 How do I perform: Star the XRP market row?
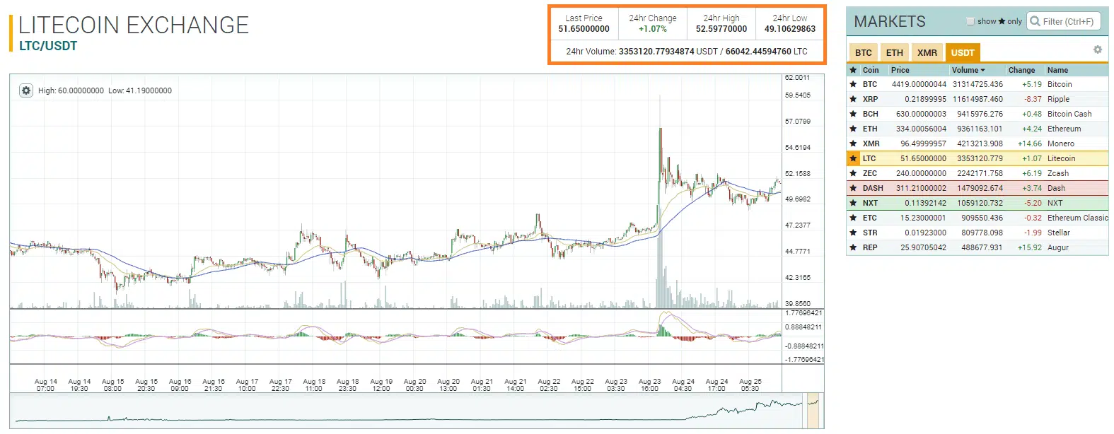(853, 99)
